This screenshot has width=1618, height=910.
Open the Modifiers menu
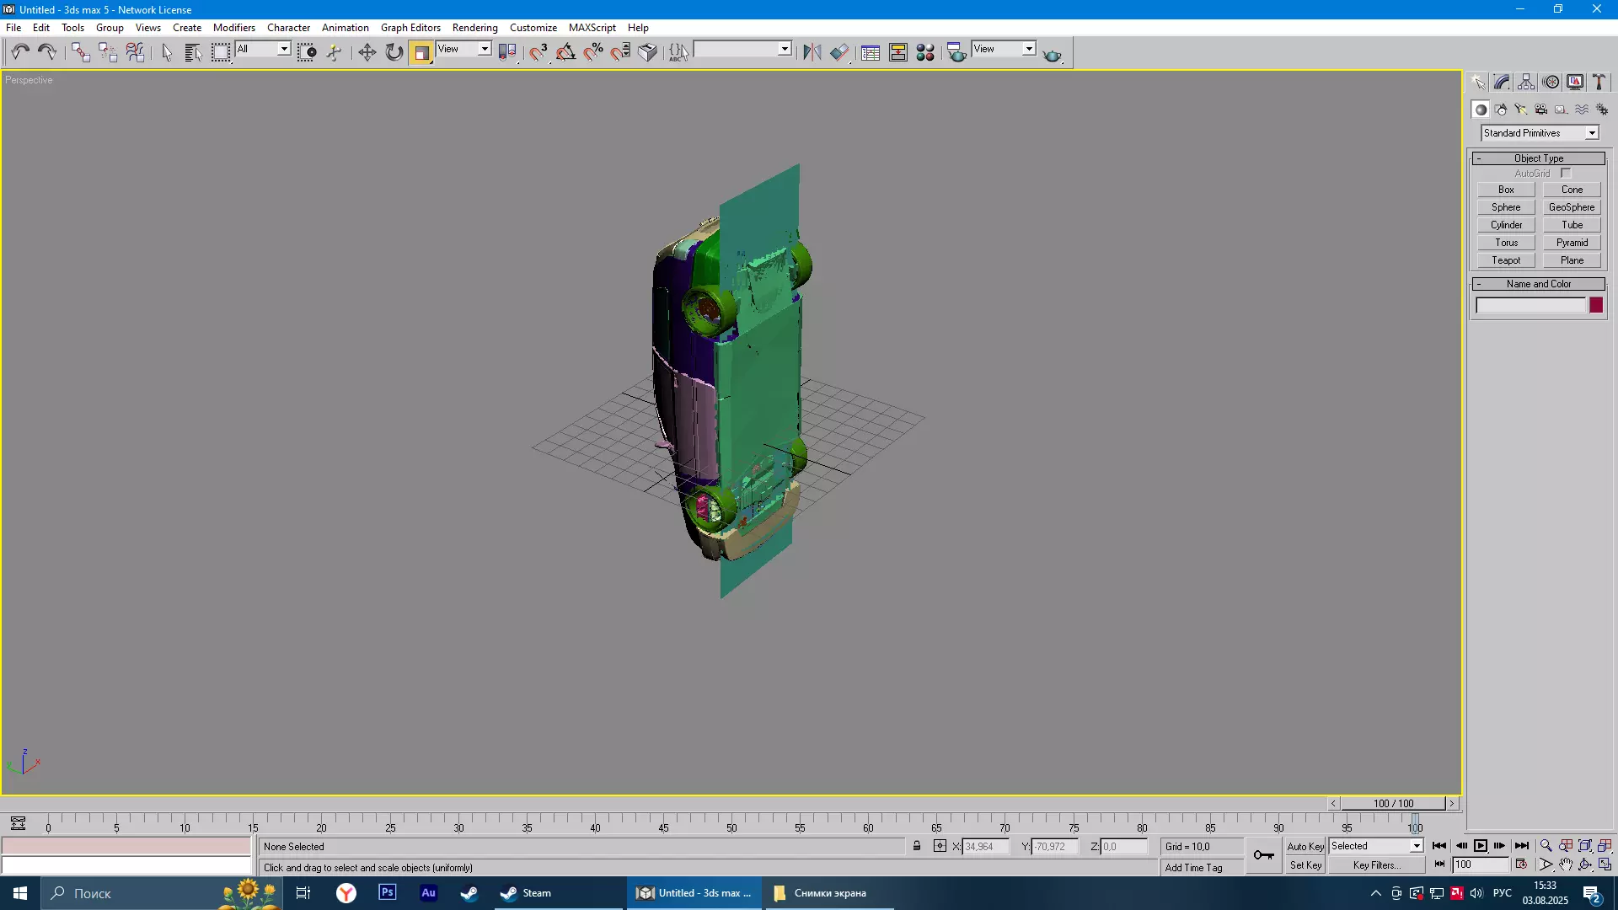233,28
